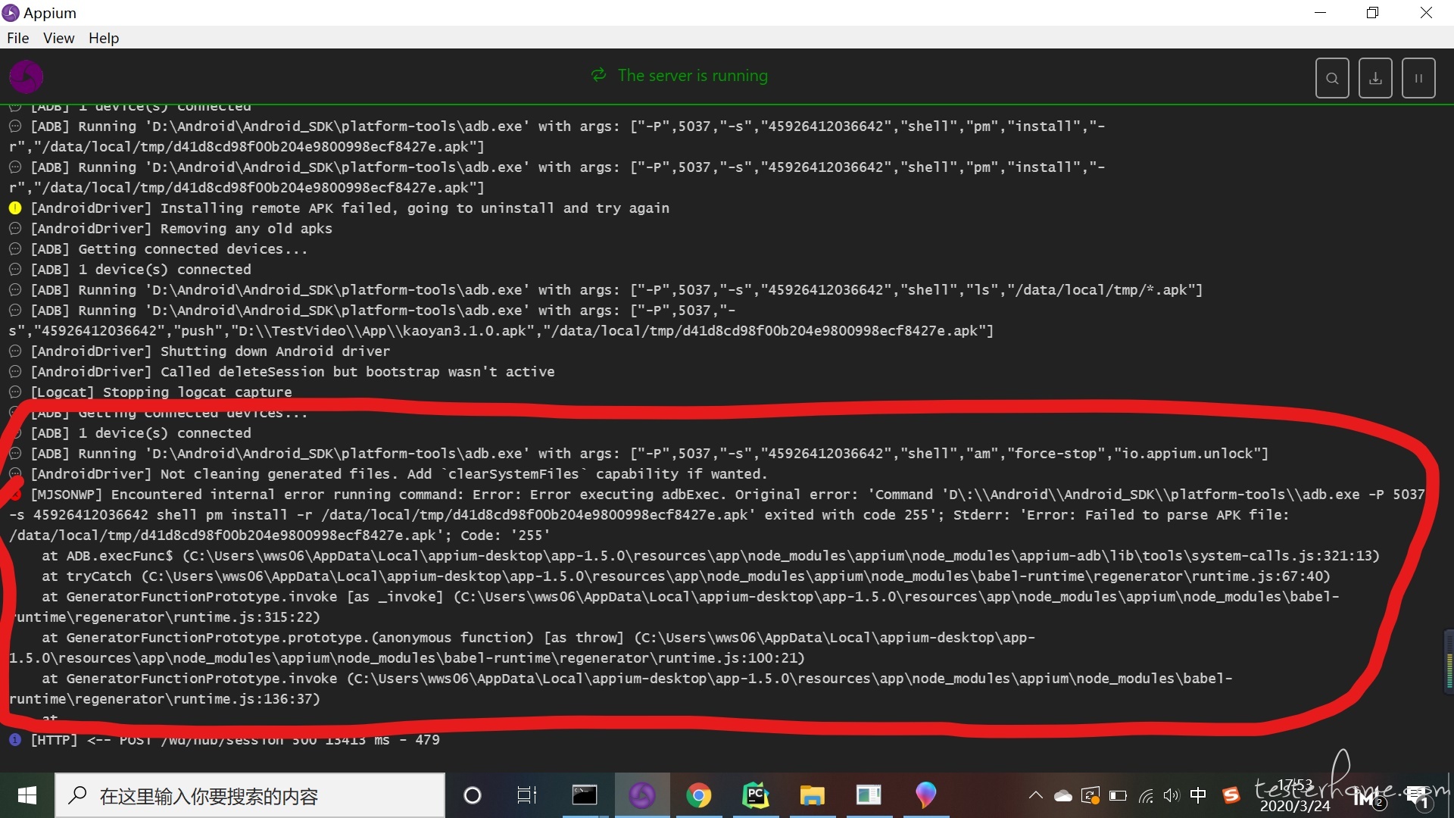Click the OneDrive cloud tray icon

(x=1063, y=795)
